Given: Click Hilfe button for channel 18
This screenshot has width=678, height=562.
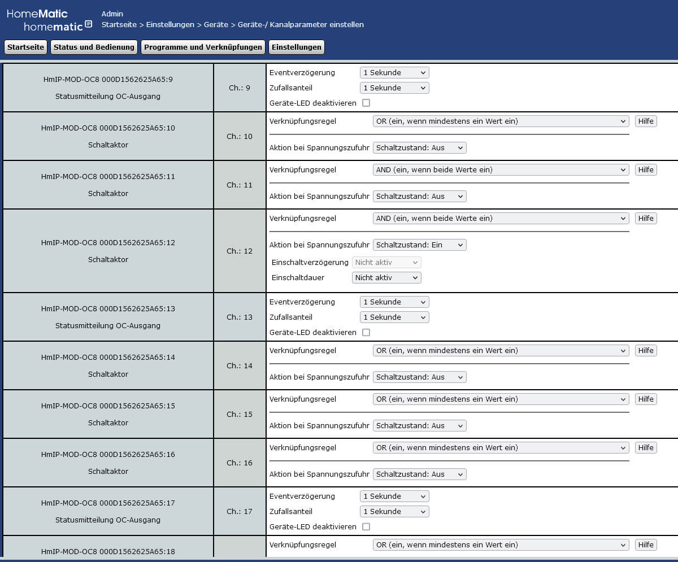Looking at the screenshot, I should (646, 544).
